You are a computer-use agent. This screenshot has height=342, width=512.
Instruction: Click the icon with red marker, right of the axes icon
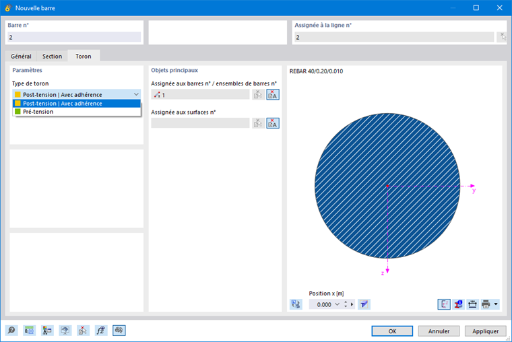coord(458,304)
